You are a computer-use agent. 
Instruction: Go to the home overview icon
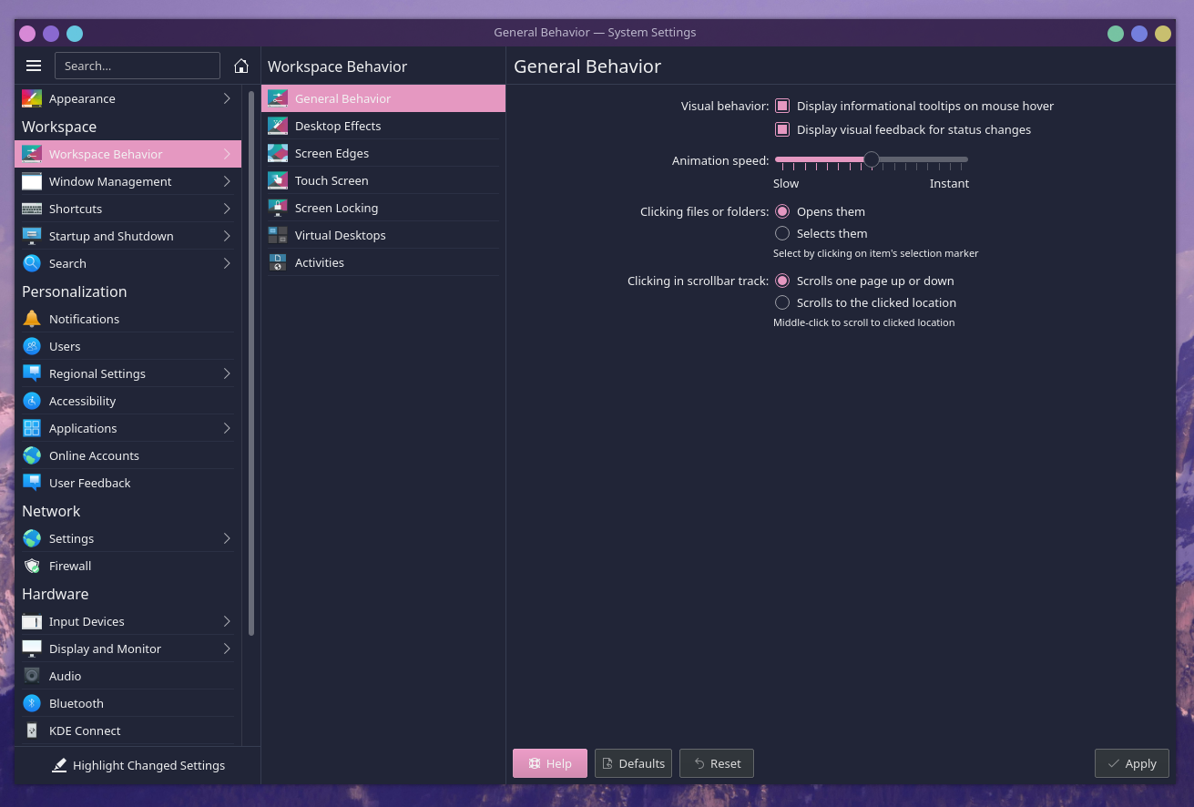[241, 66]
